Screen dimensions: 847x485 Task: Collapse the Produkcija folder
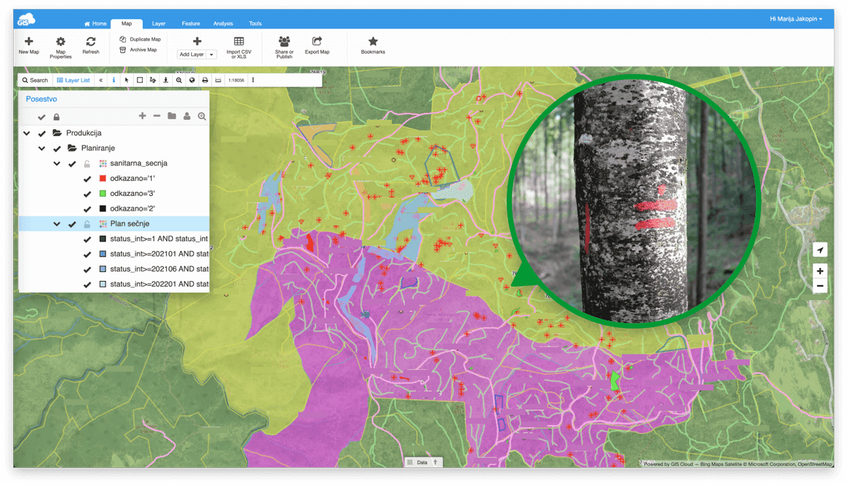[x=27, y=133]
